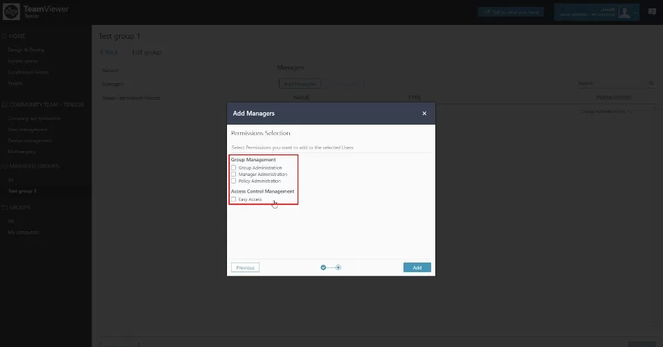
Task: Click the TeamViewer logo icon
Action: (x=11, y=11)
